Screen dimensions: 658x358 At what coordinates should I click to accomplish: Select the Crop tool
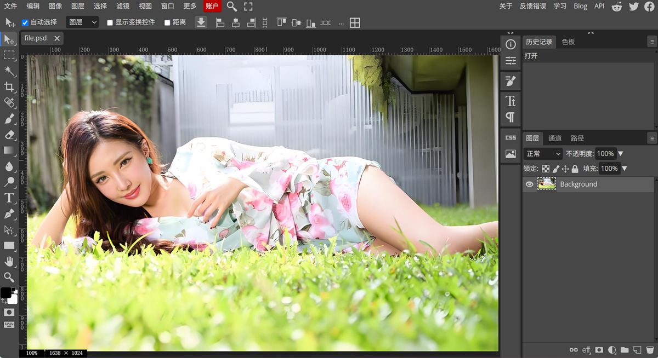(x=9, y=86)
